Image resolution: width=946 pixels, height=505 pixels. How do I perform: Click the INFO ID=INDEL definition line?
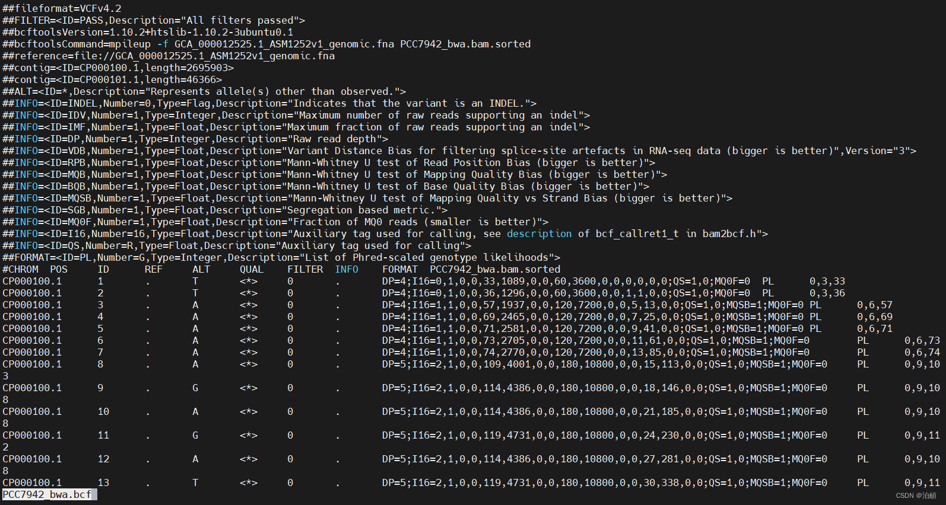click(269, 103)
